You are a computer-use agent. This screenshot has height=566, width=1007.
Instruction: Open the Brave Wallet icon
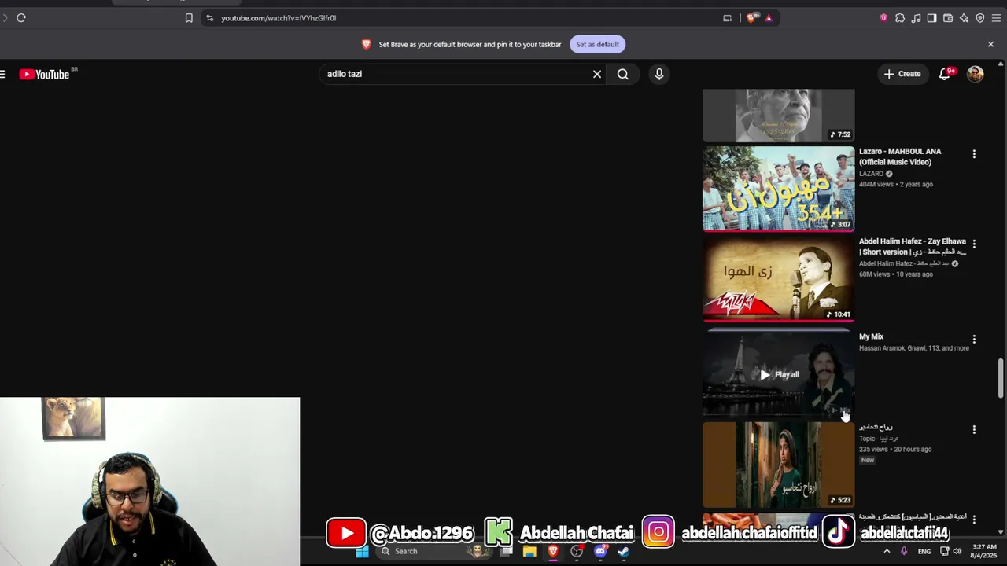click(x=948, y=18)
